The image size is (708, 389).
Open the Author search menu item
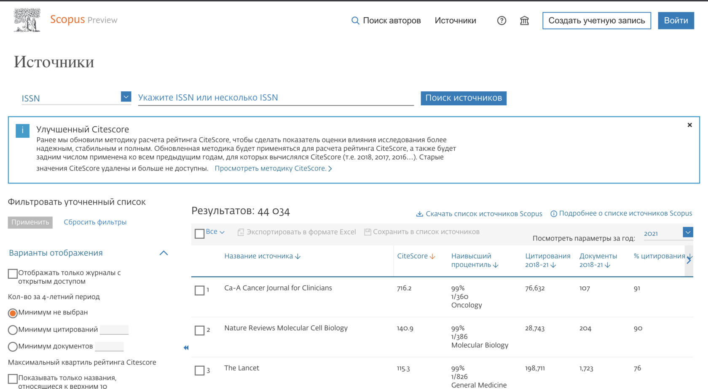[386, 21]
